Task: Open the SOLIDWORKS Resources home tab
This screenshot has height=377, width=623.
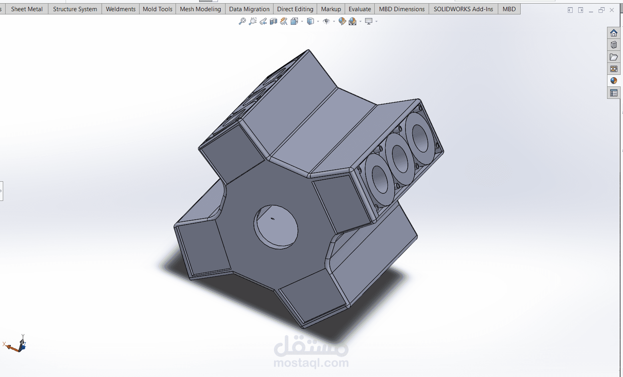Action: [614, 33]
